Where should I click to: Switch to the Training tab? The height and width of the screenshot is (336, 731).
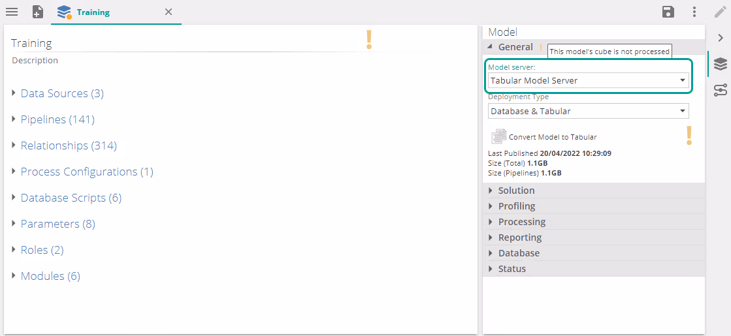[x=93, y=12]
